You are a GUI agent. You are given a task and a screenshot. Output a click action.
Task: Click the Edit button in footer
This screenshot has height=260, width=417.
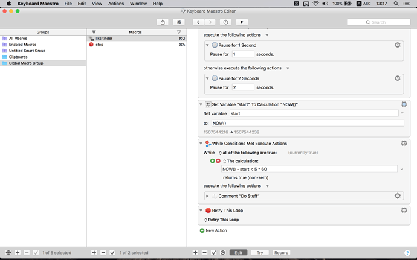pos(238,253)
